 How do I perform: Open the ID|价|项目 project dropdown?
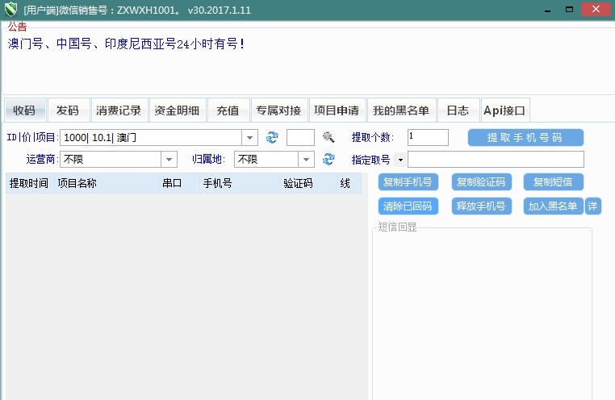coord(250,138)
